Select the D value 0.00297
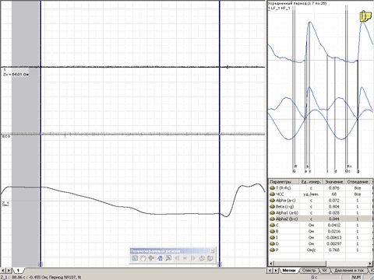The width and height of the screenshot is (374, 280). pyautogui.click(x=334, y=243)
